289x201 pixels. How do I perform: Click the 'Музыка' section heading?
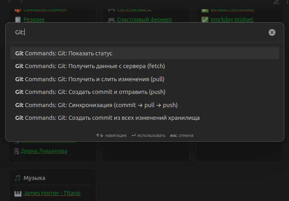[34, 178]
